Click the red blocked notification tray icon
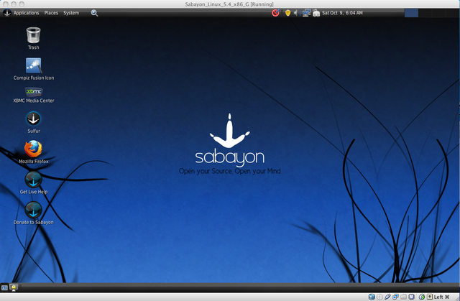Image resolution: width=460 pixels, height=301 pixels. pos(275,13)
